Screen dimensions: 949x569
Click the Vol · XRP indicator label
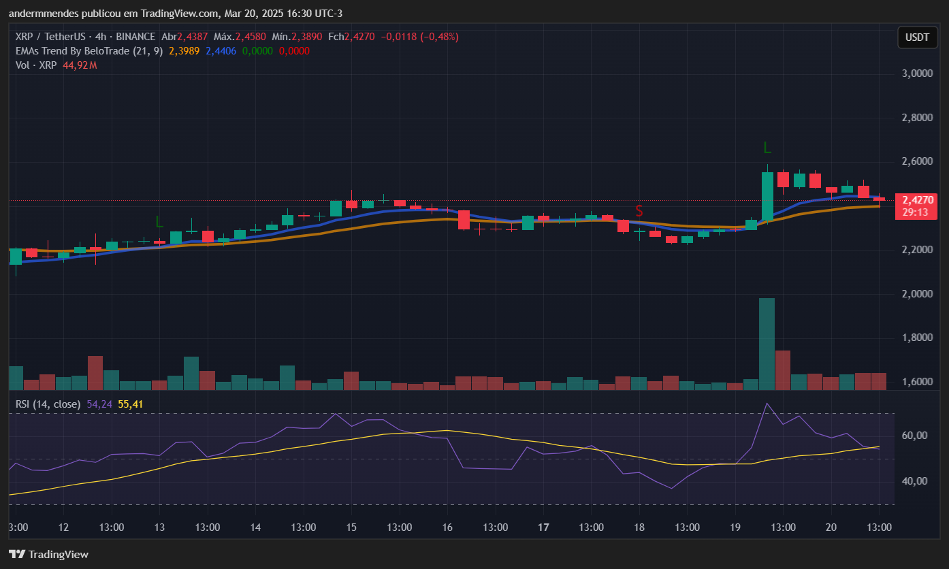click(36, 65)
